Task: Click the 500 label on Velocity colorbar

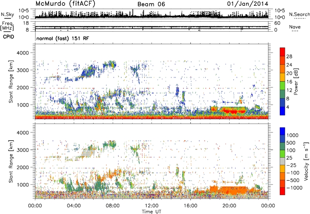Action: tap(291, 143)
